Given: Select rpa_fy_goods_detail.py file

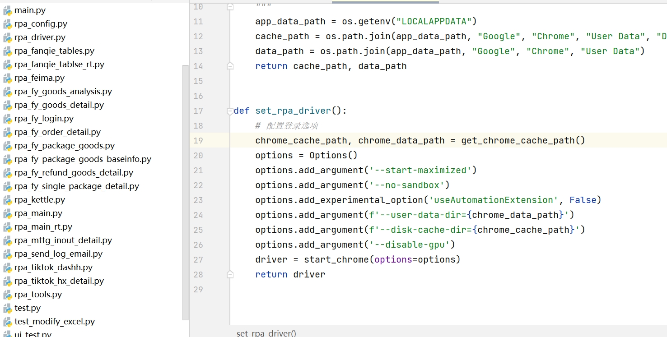Looking at the screenshot, I should coord(59,105).
